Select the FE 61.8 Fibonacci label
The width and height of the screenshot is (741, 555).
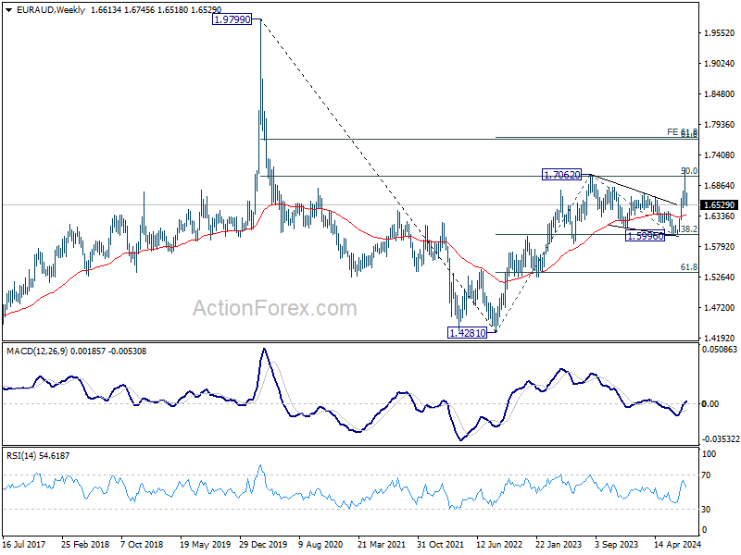(682, 132)
